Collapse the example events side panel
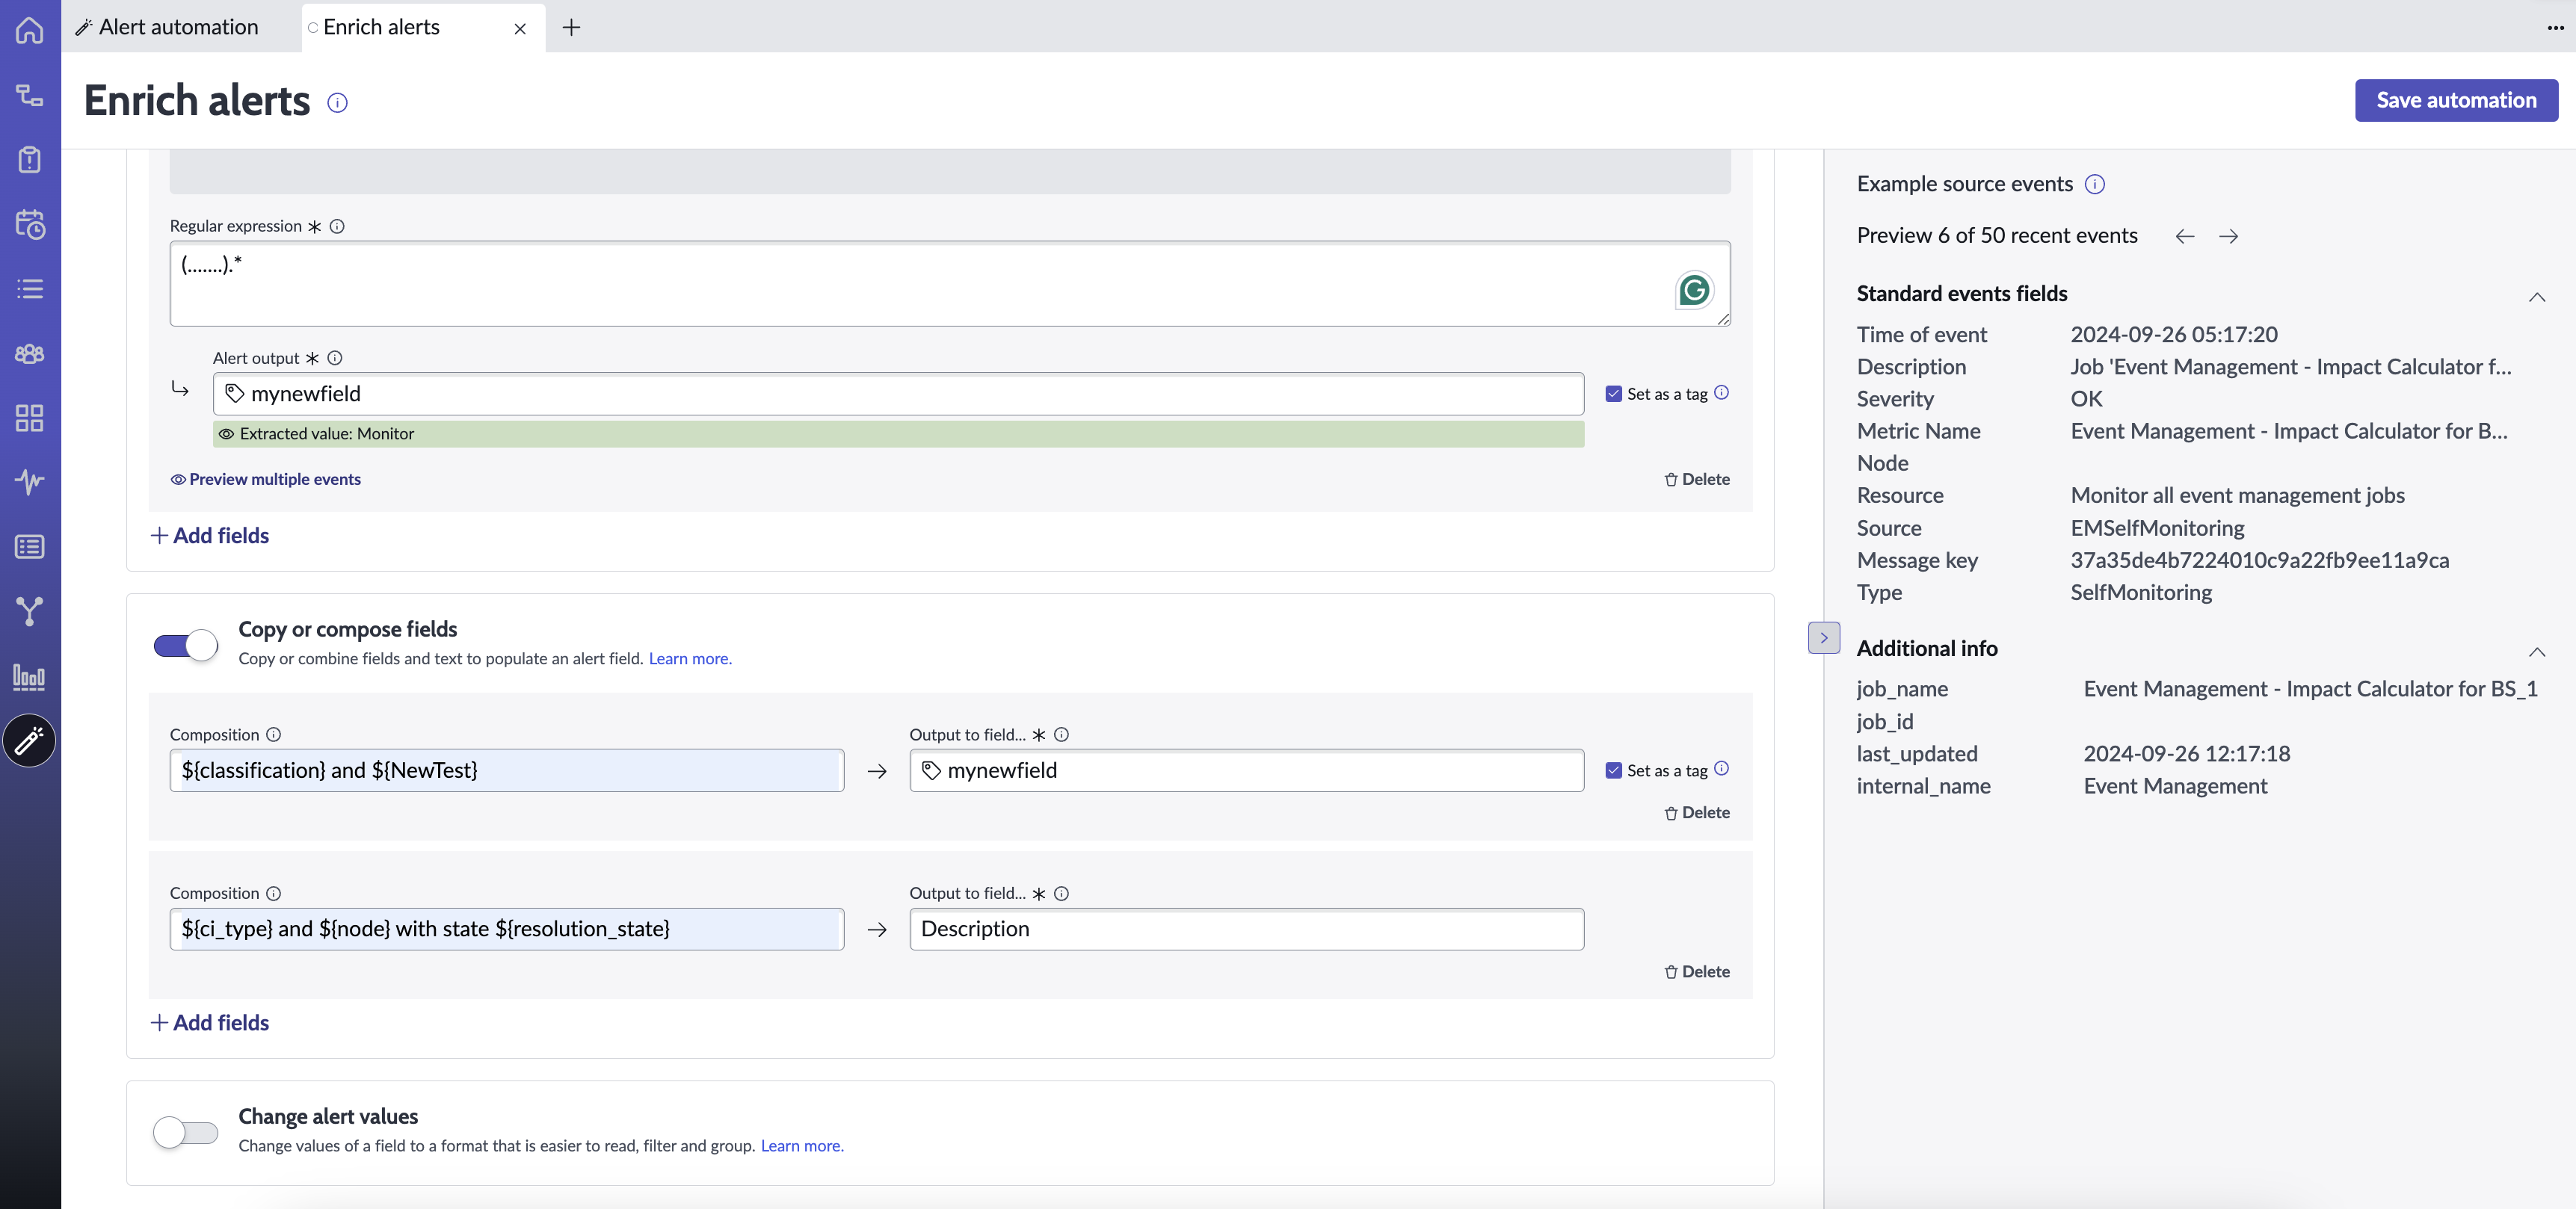This screenshot has width=2576, height=1209. pyautogui.click(x=1823, y=637)
